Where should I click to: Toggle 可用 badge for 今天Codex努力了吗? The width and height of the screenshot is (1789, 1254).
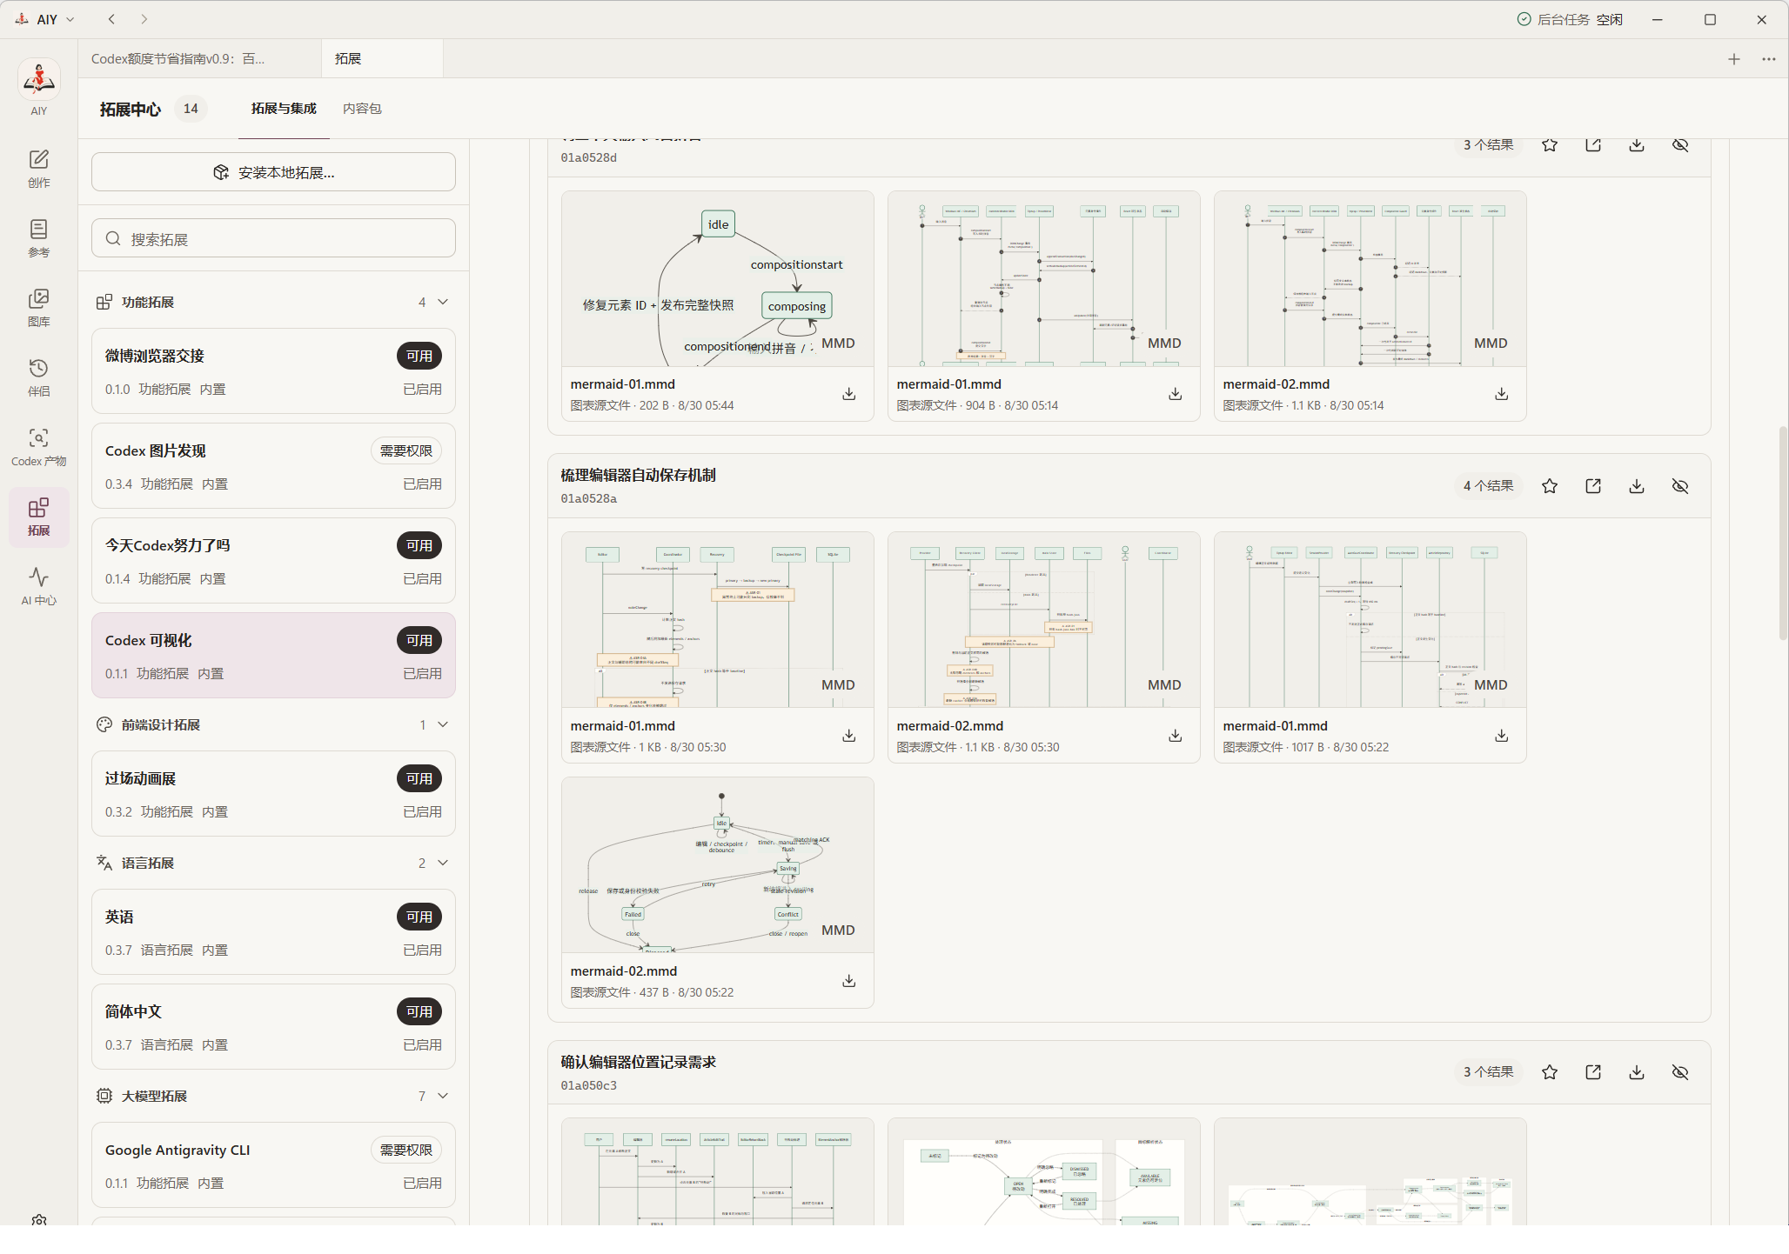click(419, 545)
